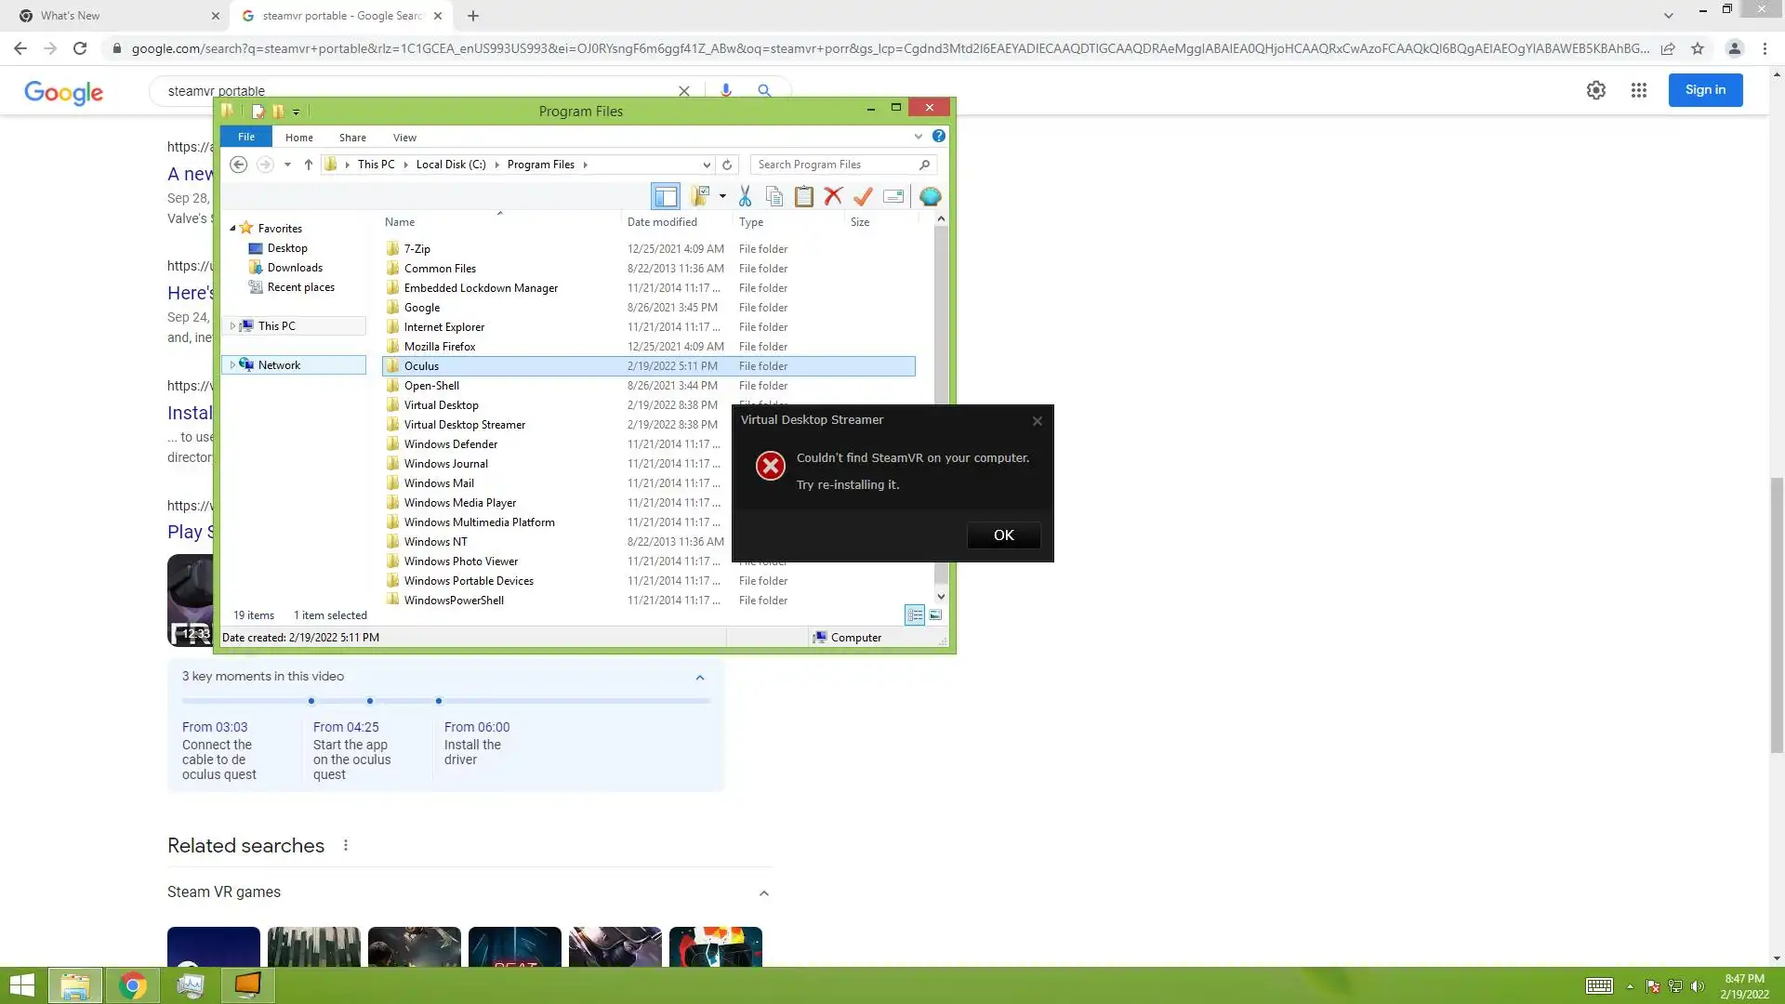Screen dimensions: 1785x1004
Task: Click the Copy icon in Explorer toolbar
Action: point(773,196)
